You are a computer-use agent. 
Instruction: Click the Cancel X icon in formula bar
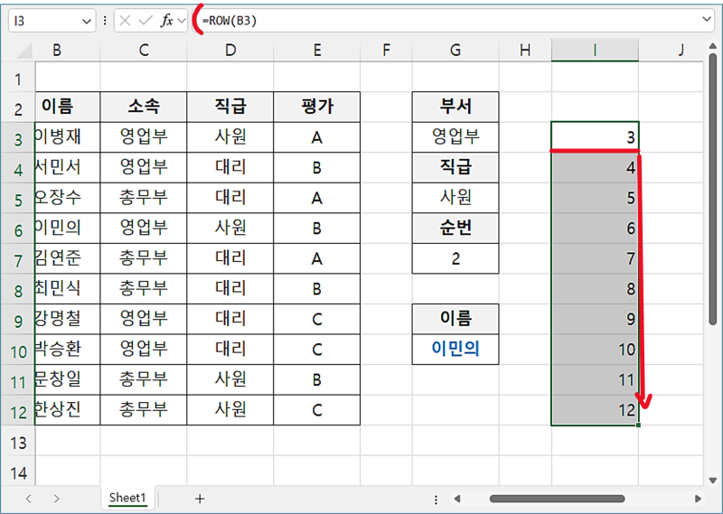click(127, 20)
